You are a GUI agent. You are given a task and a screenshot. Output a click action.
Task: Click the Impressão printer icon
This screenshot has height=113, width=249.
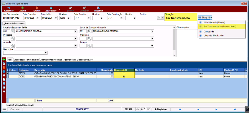(x=51, y=8)
